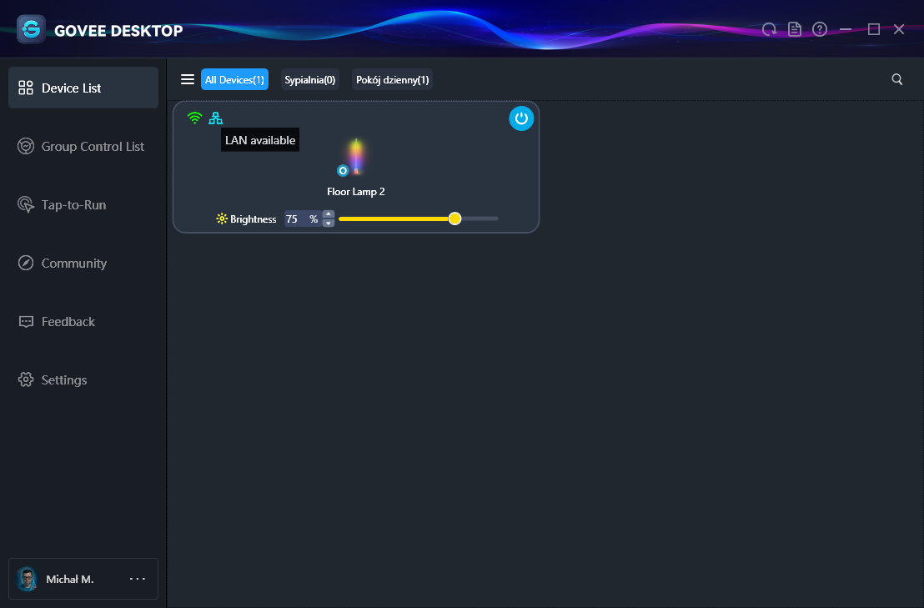The width and height of the screenshot is (924, 608).
Task: Open Settings from the sidebar
Action: (83, 379)
